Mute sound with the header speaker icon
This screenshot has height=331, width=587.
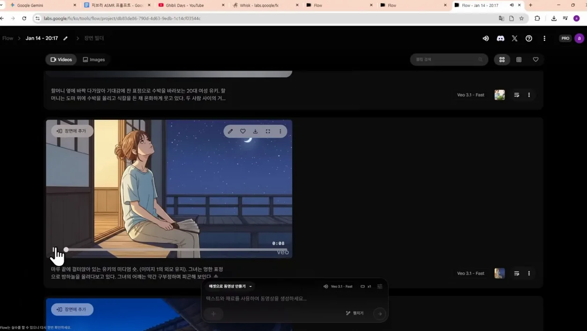click(x=485, y=38)
